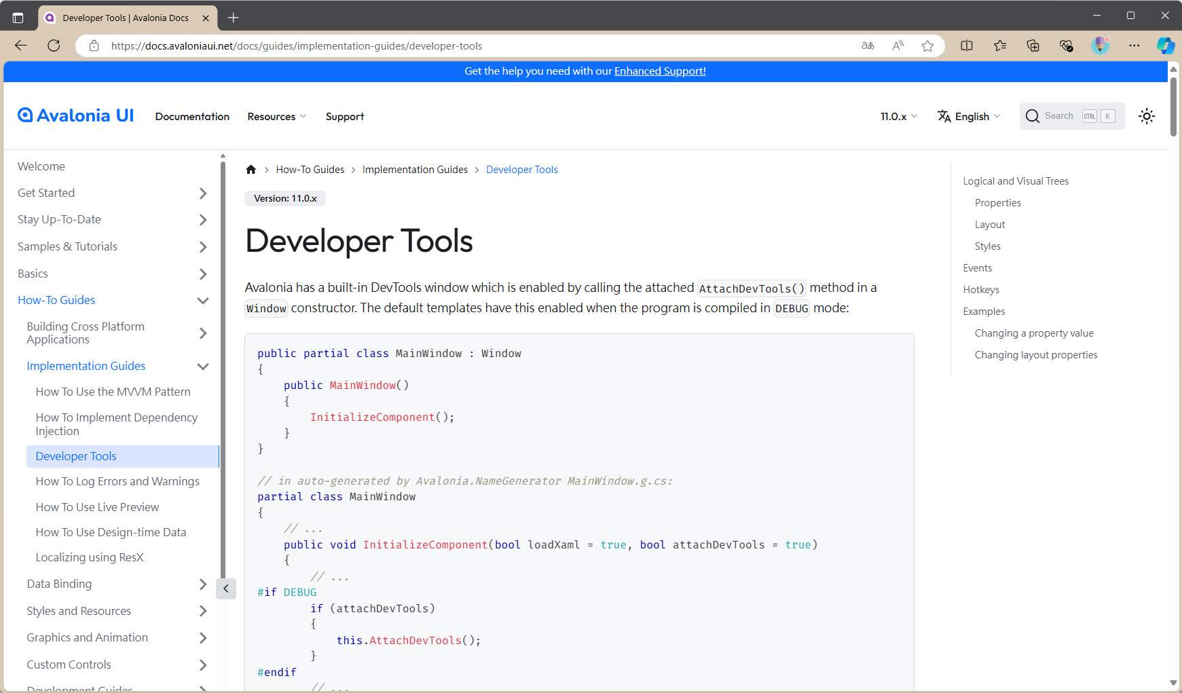Activate read aloud icon
Screen dimensions: 1182x693
(898, 45)
